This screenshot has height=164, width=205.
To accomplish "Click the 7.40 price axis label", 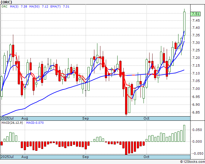I will 196,28.
